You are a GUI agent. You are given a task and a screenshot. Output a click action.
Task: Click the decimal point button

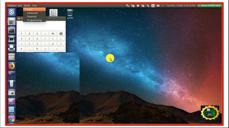29,49
